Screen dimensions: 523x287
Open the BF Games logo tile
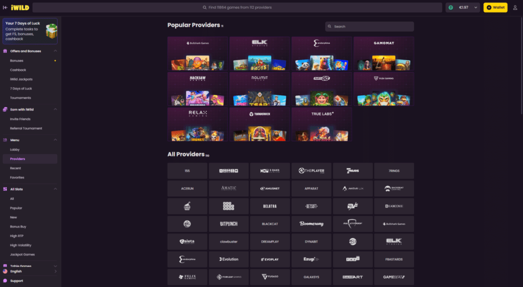(352, 206)
